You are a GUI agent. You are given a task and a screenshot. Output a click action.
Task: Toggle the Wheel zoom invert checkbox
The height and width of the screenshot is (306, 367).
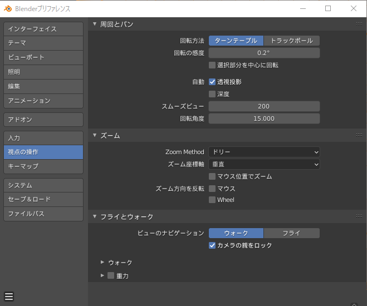212,200
